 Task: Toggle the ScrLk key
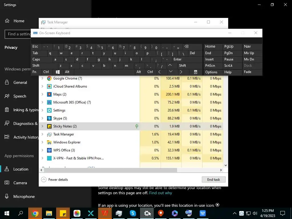(232, 66)
